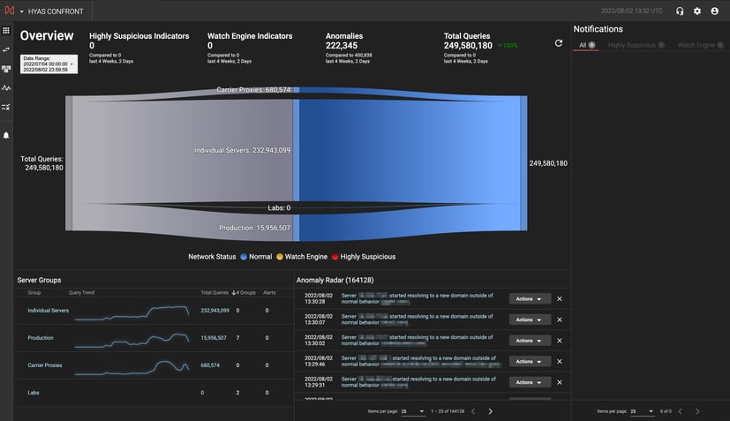This screenshot has height=421, width=730.
Task: Go to next page of Notifications
Action: tap(697, 411)
